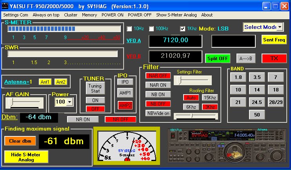Click NBWide on button

point(158,113)
